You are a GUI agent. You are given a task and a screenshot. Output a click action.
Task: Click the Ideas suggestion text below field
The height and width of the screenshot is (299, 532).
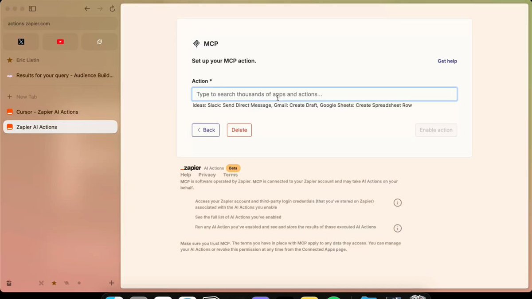tap(302, 105)
